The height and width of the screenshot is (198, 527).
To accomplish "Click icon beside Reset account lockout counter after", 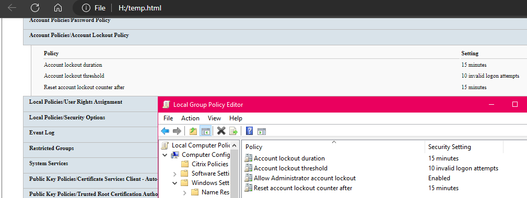I will pos(249,188).
